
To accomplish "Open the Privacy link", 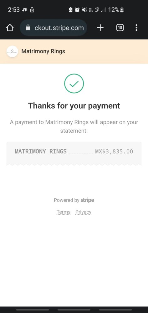I will [x=83, y=212].
